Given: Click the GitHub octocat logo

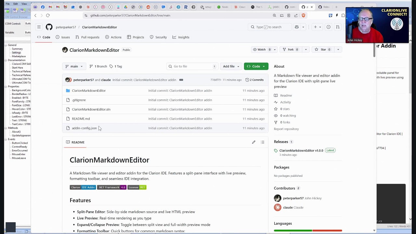Looking at the screenshot, I should point(49,27).
